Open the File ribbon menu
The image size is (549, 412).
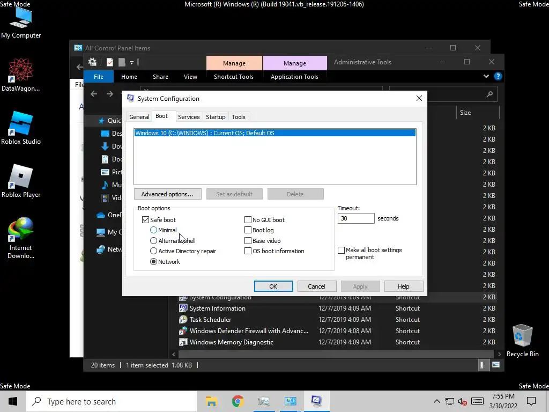[x=99, y=77]
